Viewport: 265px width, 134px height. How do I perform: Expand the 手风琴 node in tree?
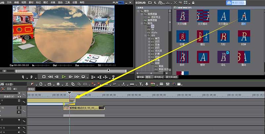[149, 51]
